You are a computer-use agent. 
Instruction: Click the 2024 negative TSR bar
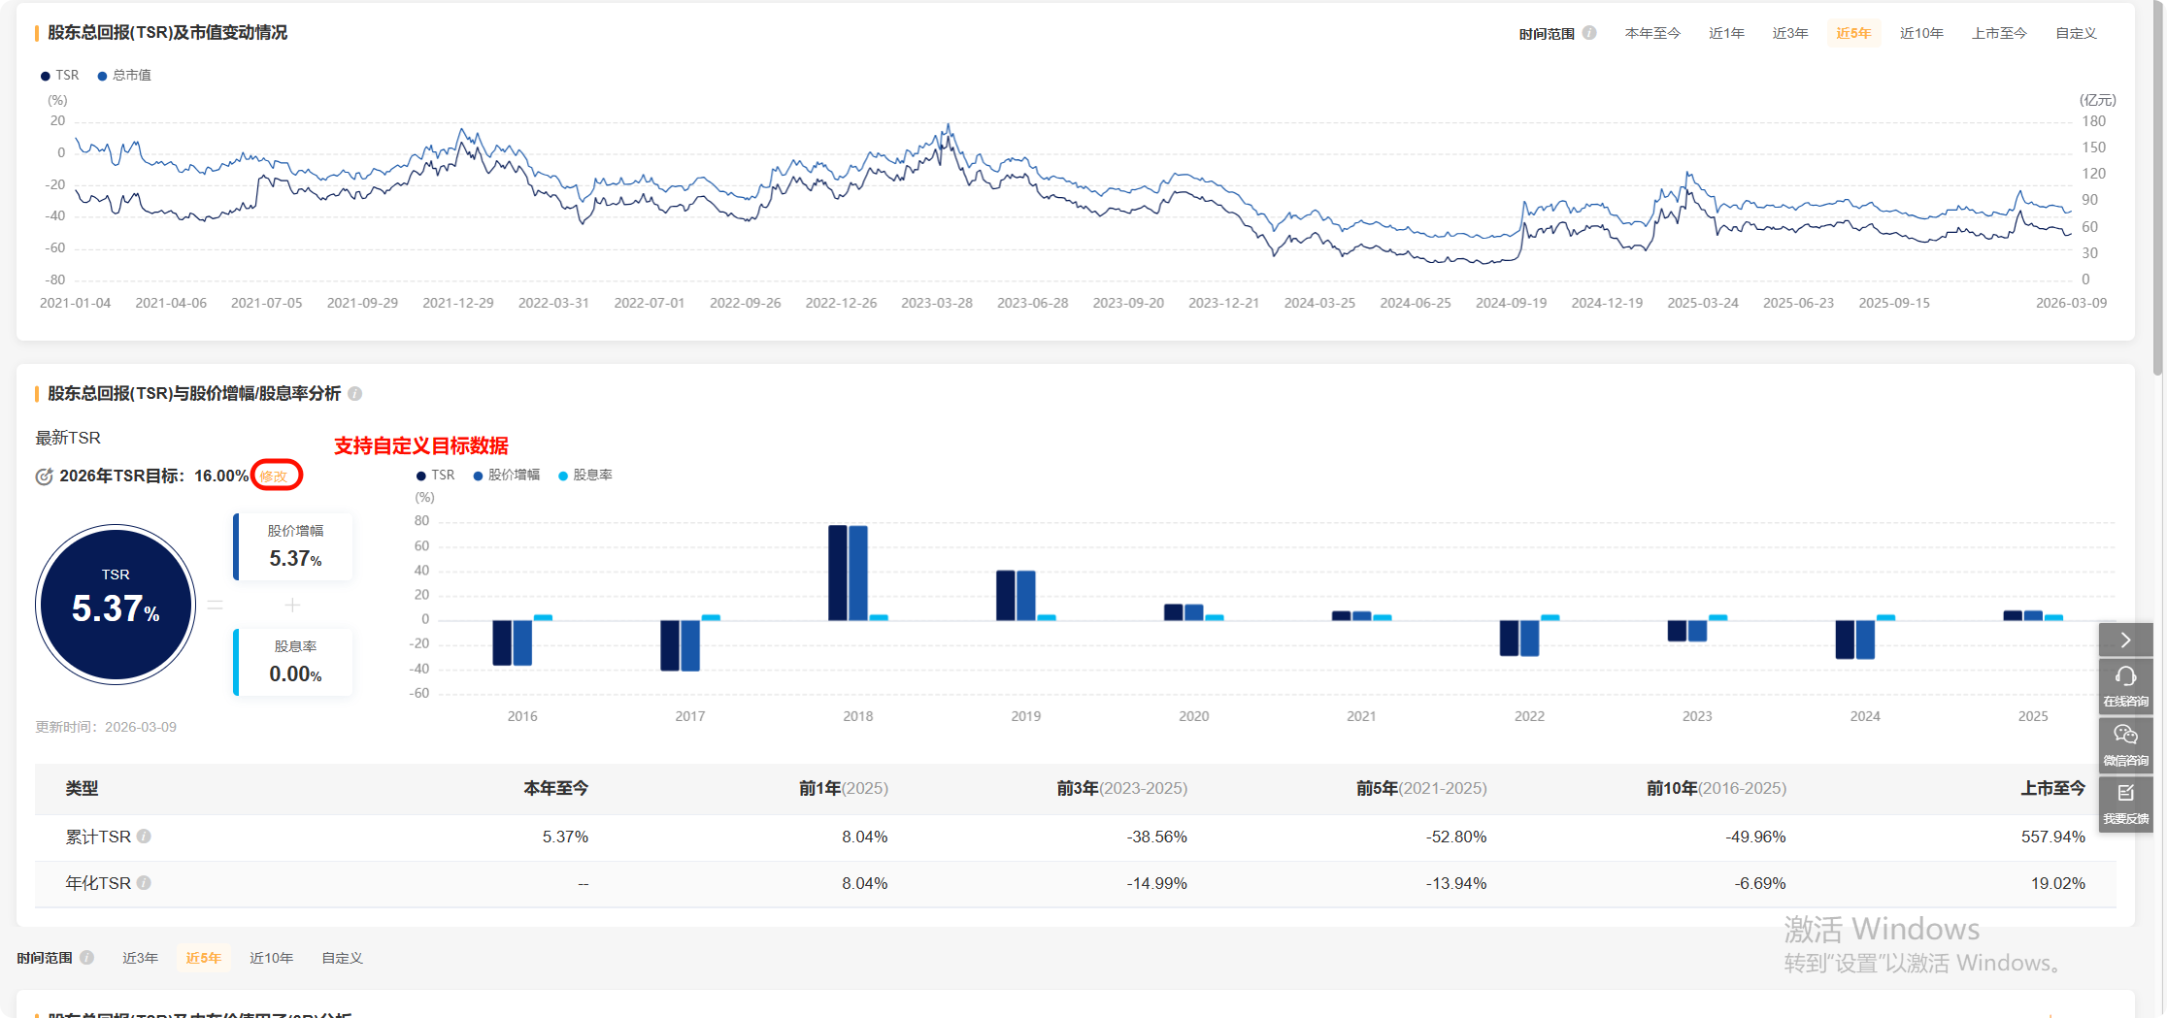1845,640
